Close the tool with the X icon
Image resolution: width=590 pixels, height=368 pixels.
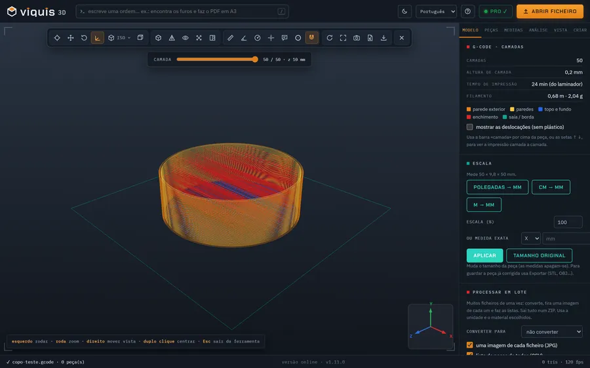click(402, 37)
